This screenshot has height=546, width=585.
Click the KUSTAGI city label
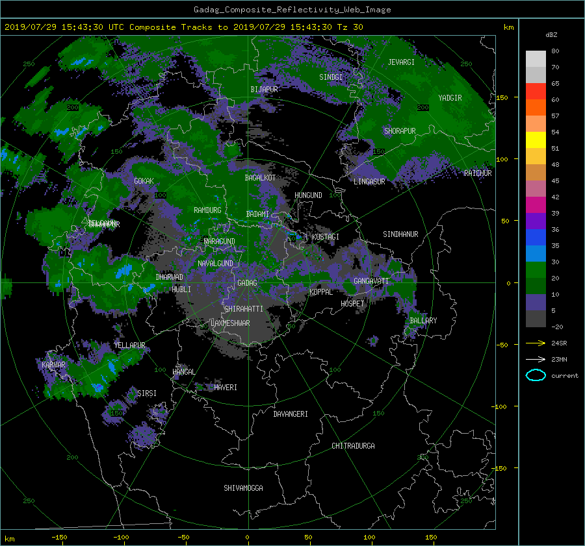(x=326, y=237)
